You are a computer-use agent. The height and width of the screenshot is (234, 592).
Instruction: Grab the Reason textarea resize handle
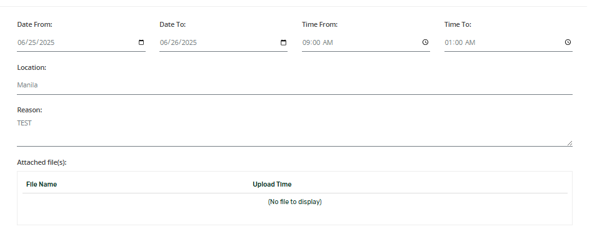(569, 143)
